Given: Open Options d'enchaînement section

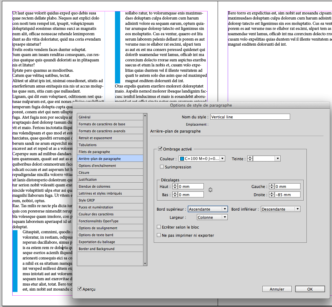Looking at the screenshot, I should (110, 166).
